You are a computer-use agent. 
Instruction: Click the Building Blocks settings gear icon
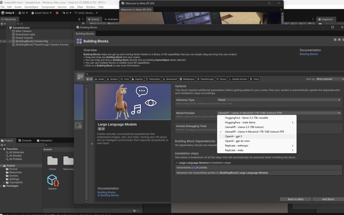pyautogui.click(x=335, y=40)
